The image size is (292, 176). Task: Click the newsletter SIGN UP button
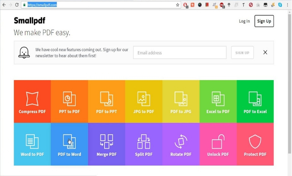(242, 52)
